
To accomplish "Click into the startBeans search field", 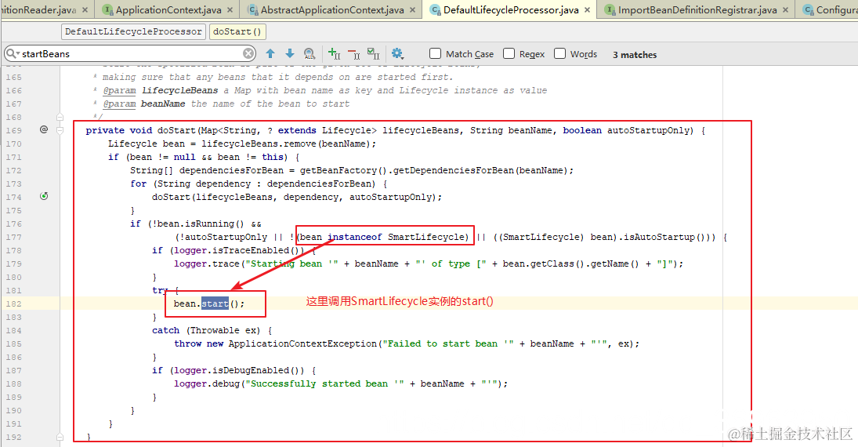I will point(132,53).
